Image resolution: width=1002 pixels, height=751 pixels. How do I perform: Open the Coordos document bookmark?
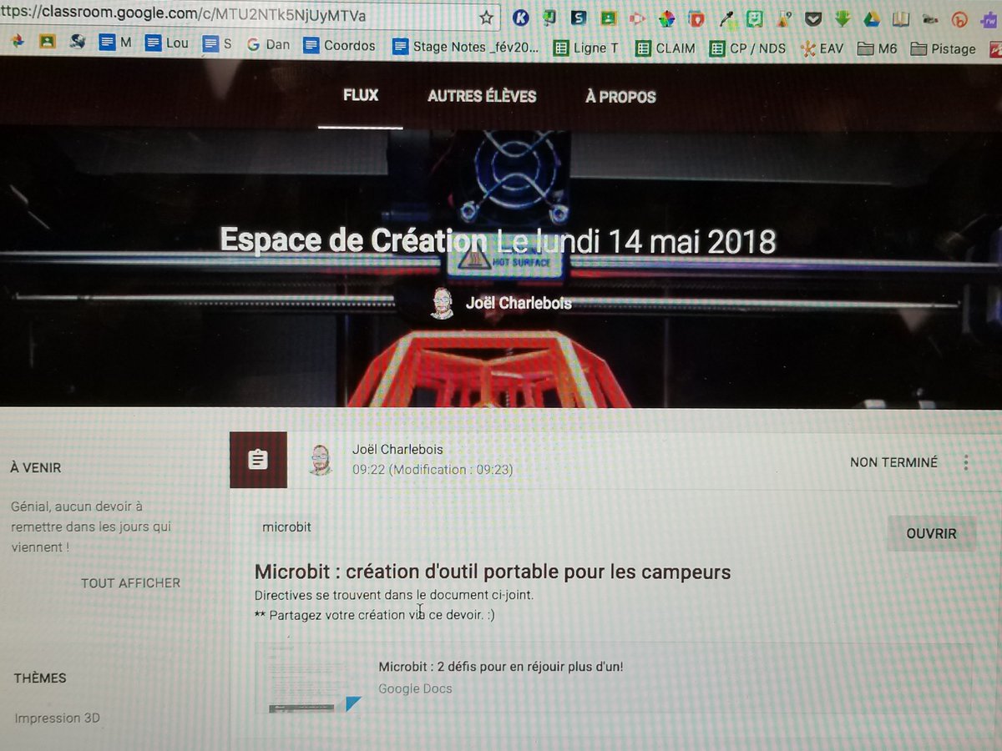(339, 45)
